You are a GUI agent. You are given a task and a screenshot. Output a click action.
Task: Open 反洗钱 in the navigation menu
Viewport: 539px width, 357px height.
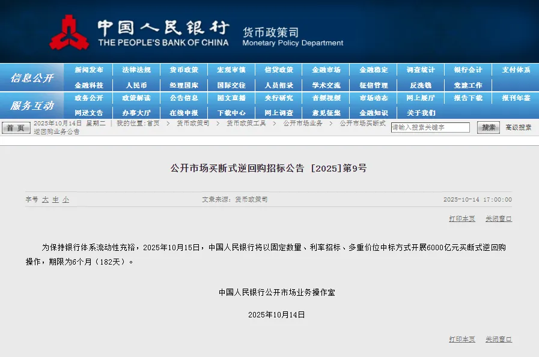pos(421,85)
